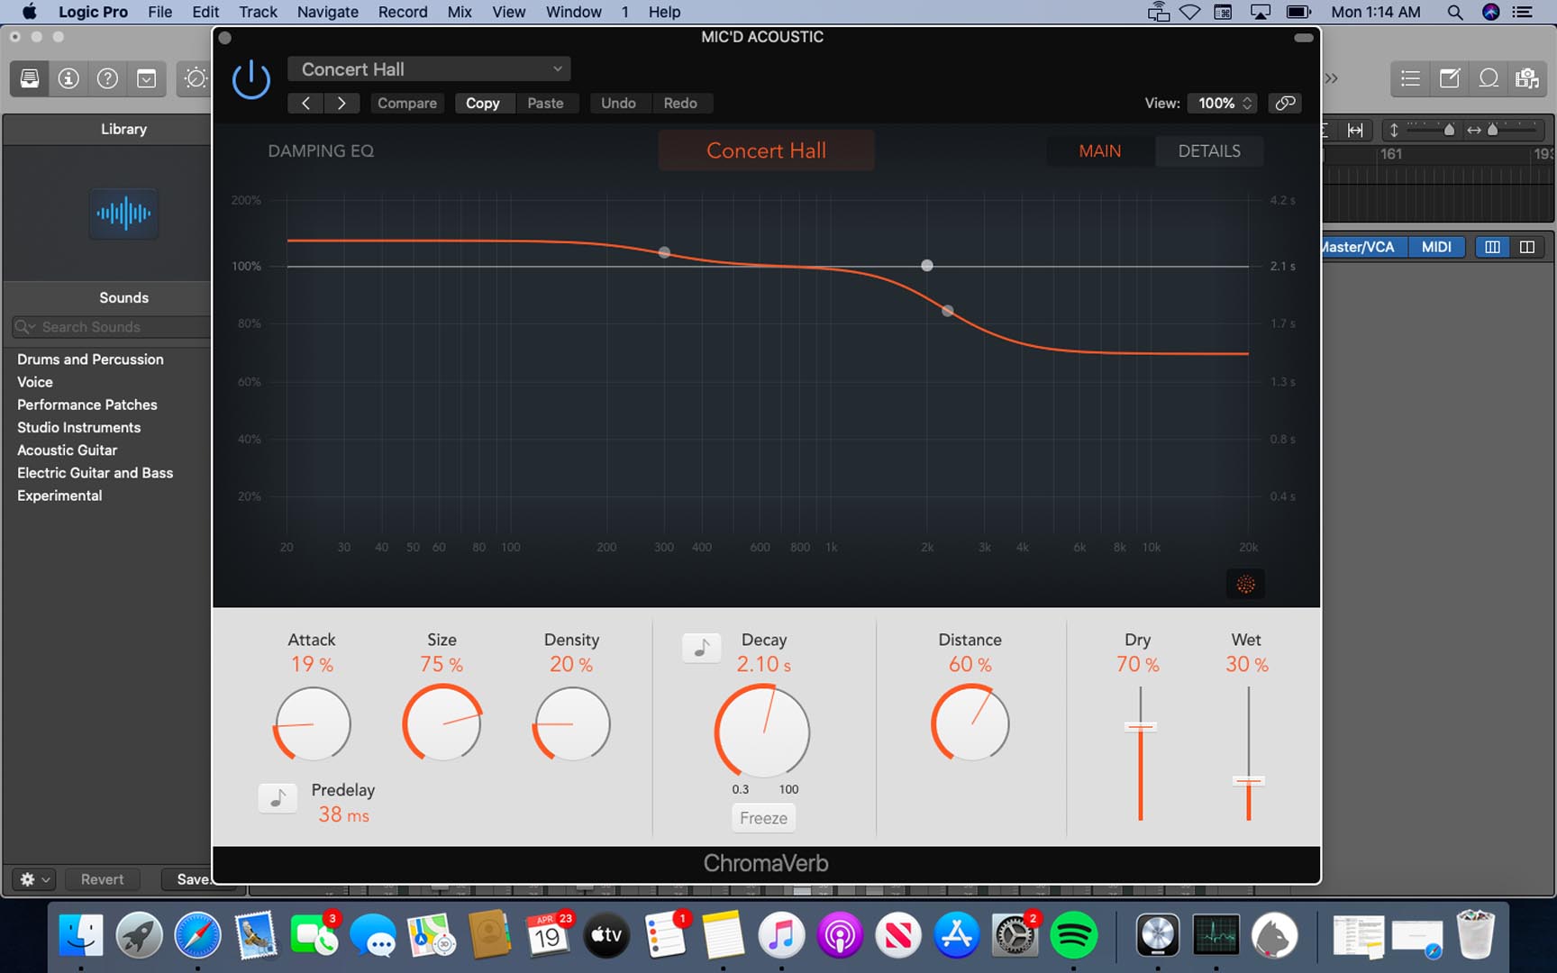
Task: Toggle the MIDI channel strip filter
Action: point(1435,247)
